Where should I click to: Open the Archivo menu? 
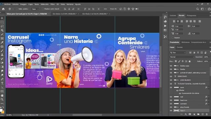pos(7,4)
